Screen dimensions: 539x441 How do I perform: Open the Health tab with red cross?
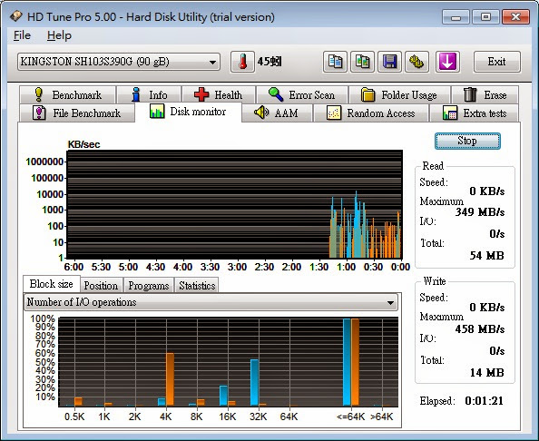click(x=219, y=94)
